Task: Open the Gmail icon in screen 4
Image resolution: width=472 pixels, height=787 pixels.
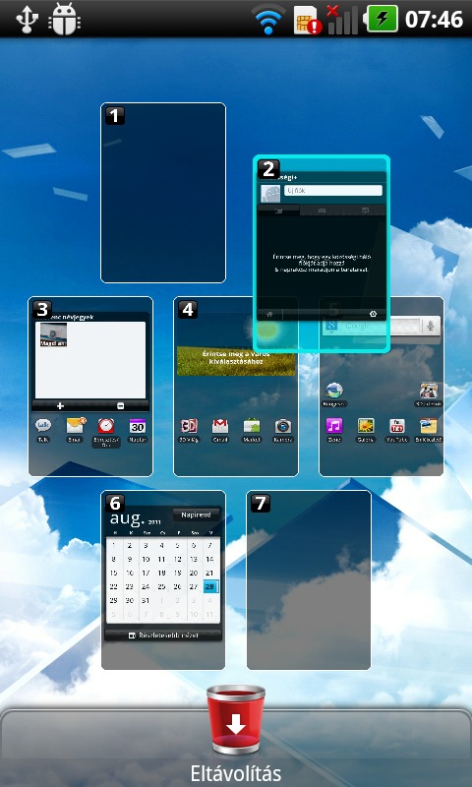Action: tap(220, 426)
